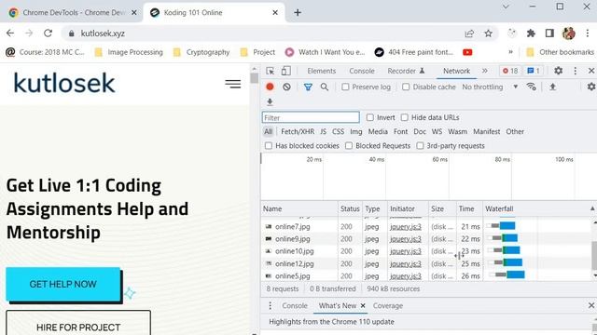Image resolution: width=597 pixels, height=335 pixels.
Task: Click the 18 errors badge
Action: pyautogui.click(x=510, y=71)
